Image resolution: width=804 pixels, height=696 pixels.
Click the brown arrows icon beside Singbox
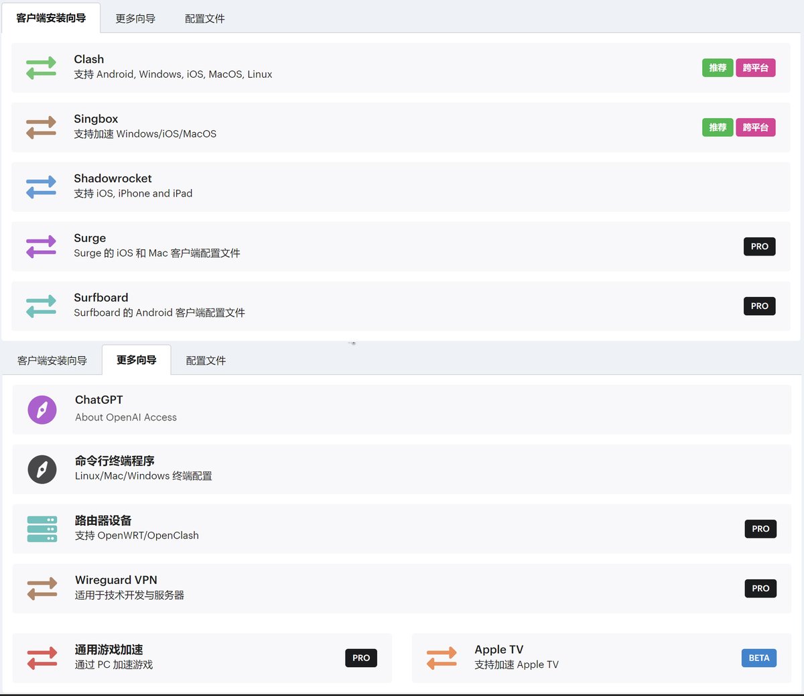tap(41, 127)
